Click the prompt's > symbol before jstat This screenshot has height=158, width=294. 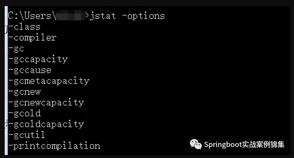87,16
